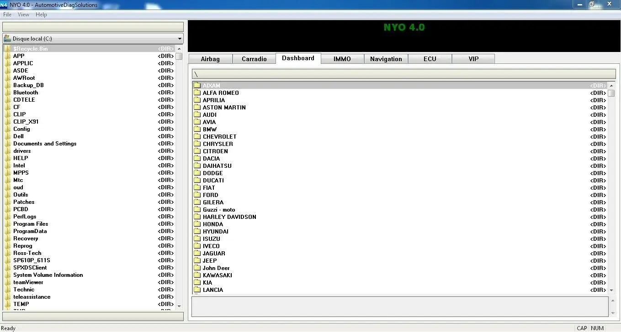Click the down arrow of left list scrollbar

179,306
